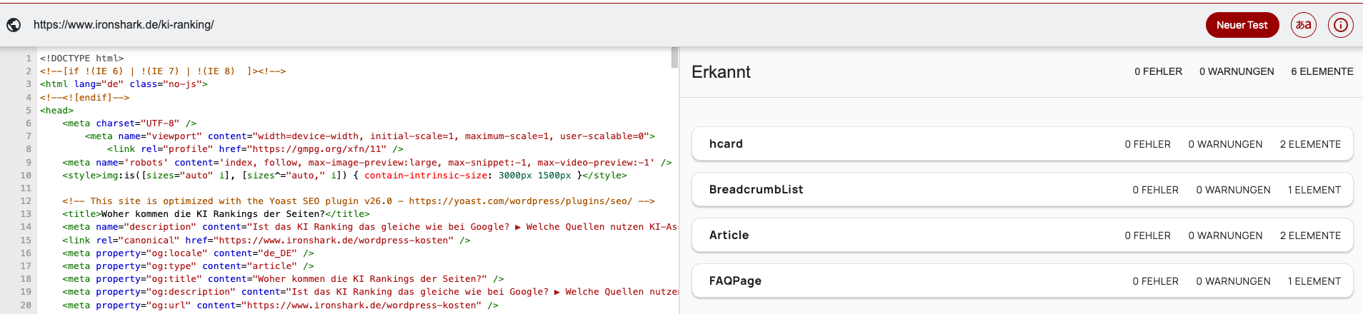Click line number 12 in code gutter

click(x=26, y=201)
